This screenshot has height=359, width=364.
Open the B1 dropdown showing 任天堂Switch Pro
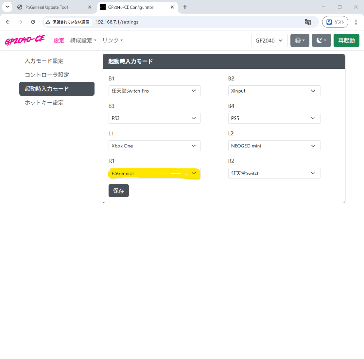154,91
